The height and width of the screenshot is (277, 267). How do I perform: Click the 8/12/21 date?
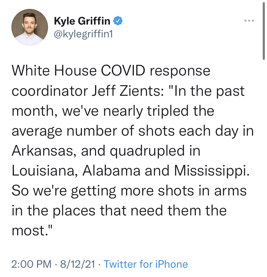tap(79, 264)
